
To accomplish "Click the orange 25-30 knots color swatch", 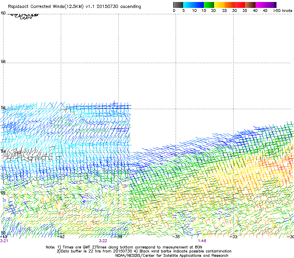I will pyautogui.click(x=230, y=5).
